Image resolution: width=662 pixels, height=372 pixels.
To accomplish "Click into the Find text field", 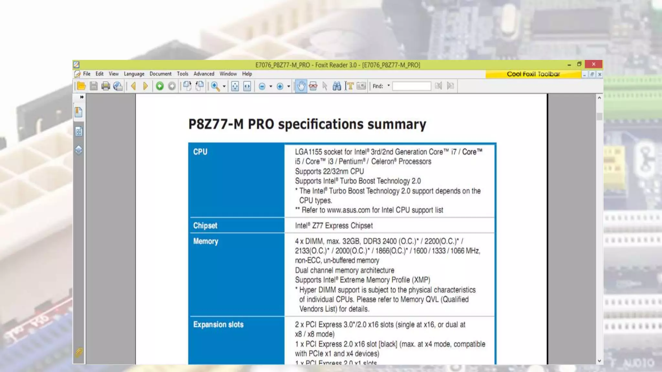I will coord(411,86).
